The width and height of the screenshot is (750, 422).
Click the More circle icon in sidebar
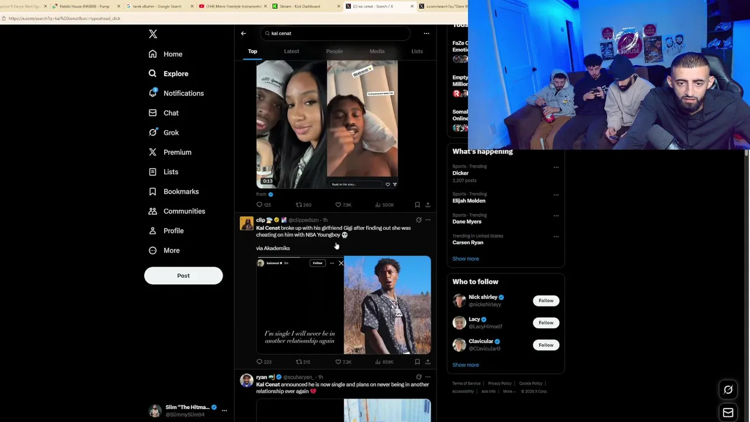[x=152, y=250]
